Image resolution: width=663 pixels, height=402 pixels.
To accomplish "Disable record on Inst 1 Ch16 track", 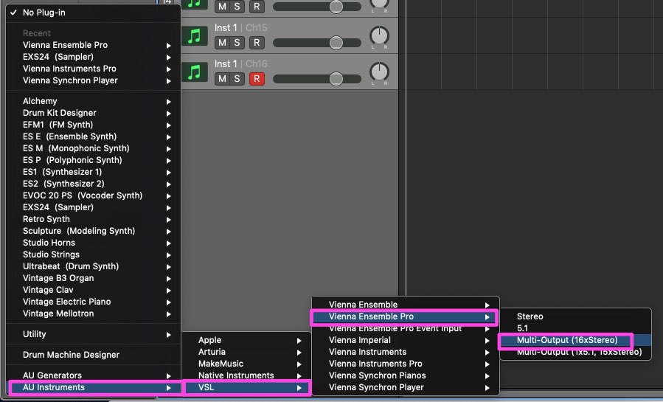I will (x=257, y=79).
